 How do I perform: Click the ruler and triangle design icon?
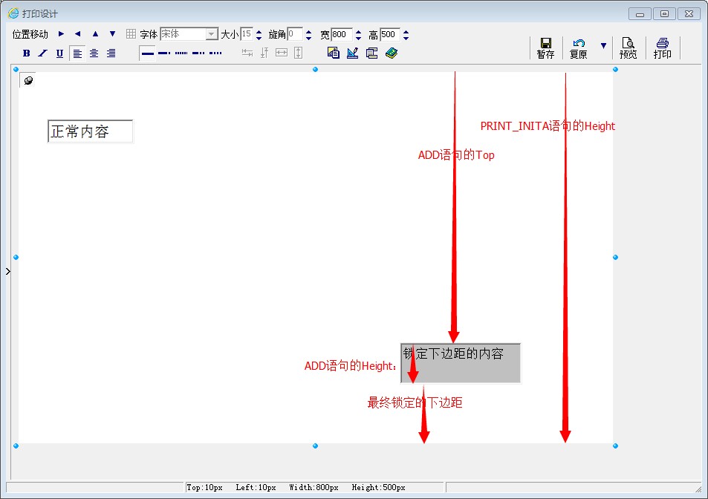click(352, 53)
